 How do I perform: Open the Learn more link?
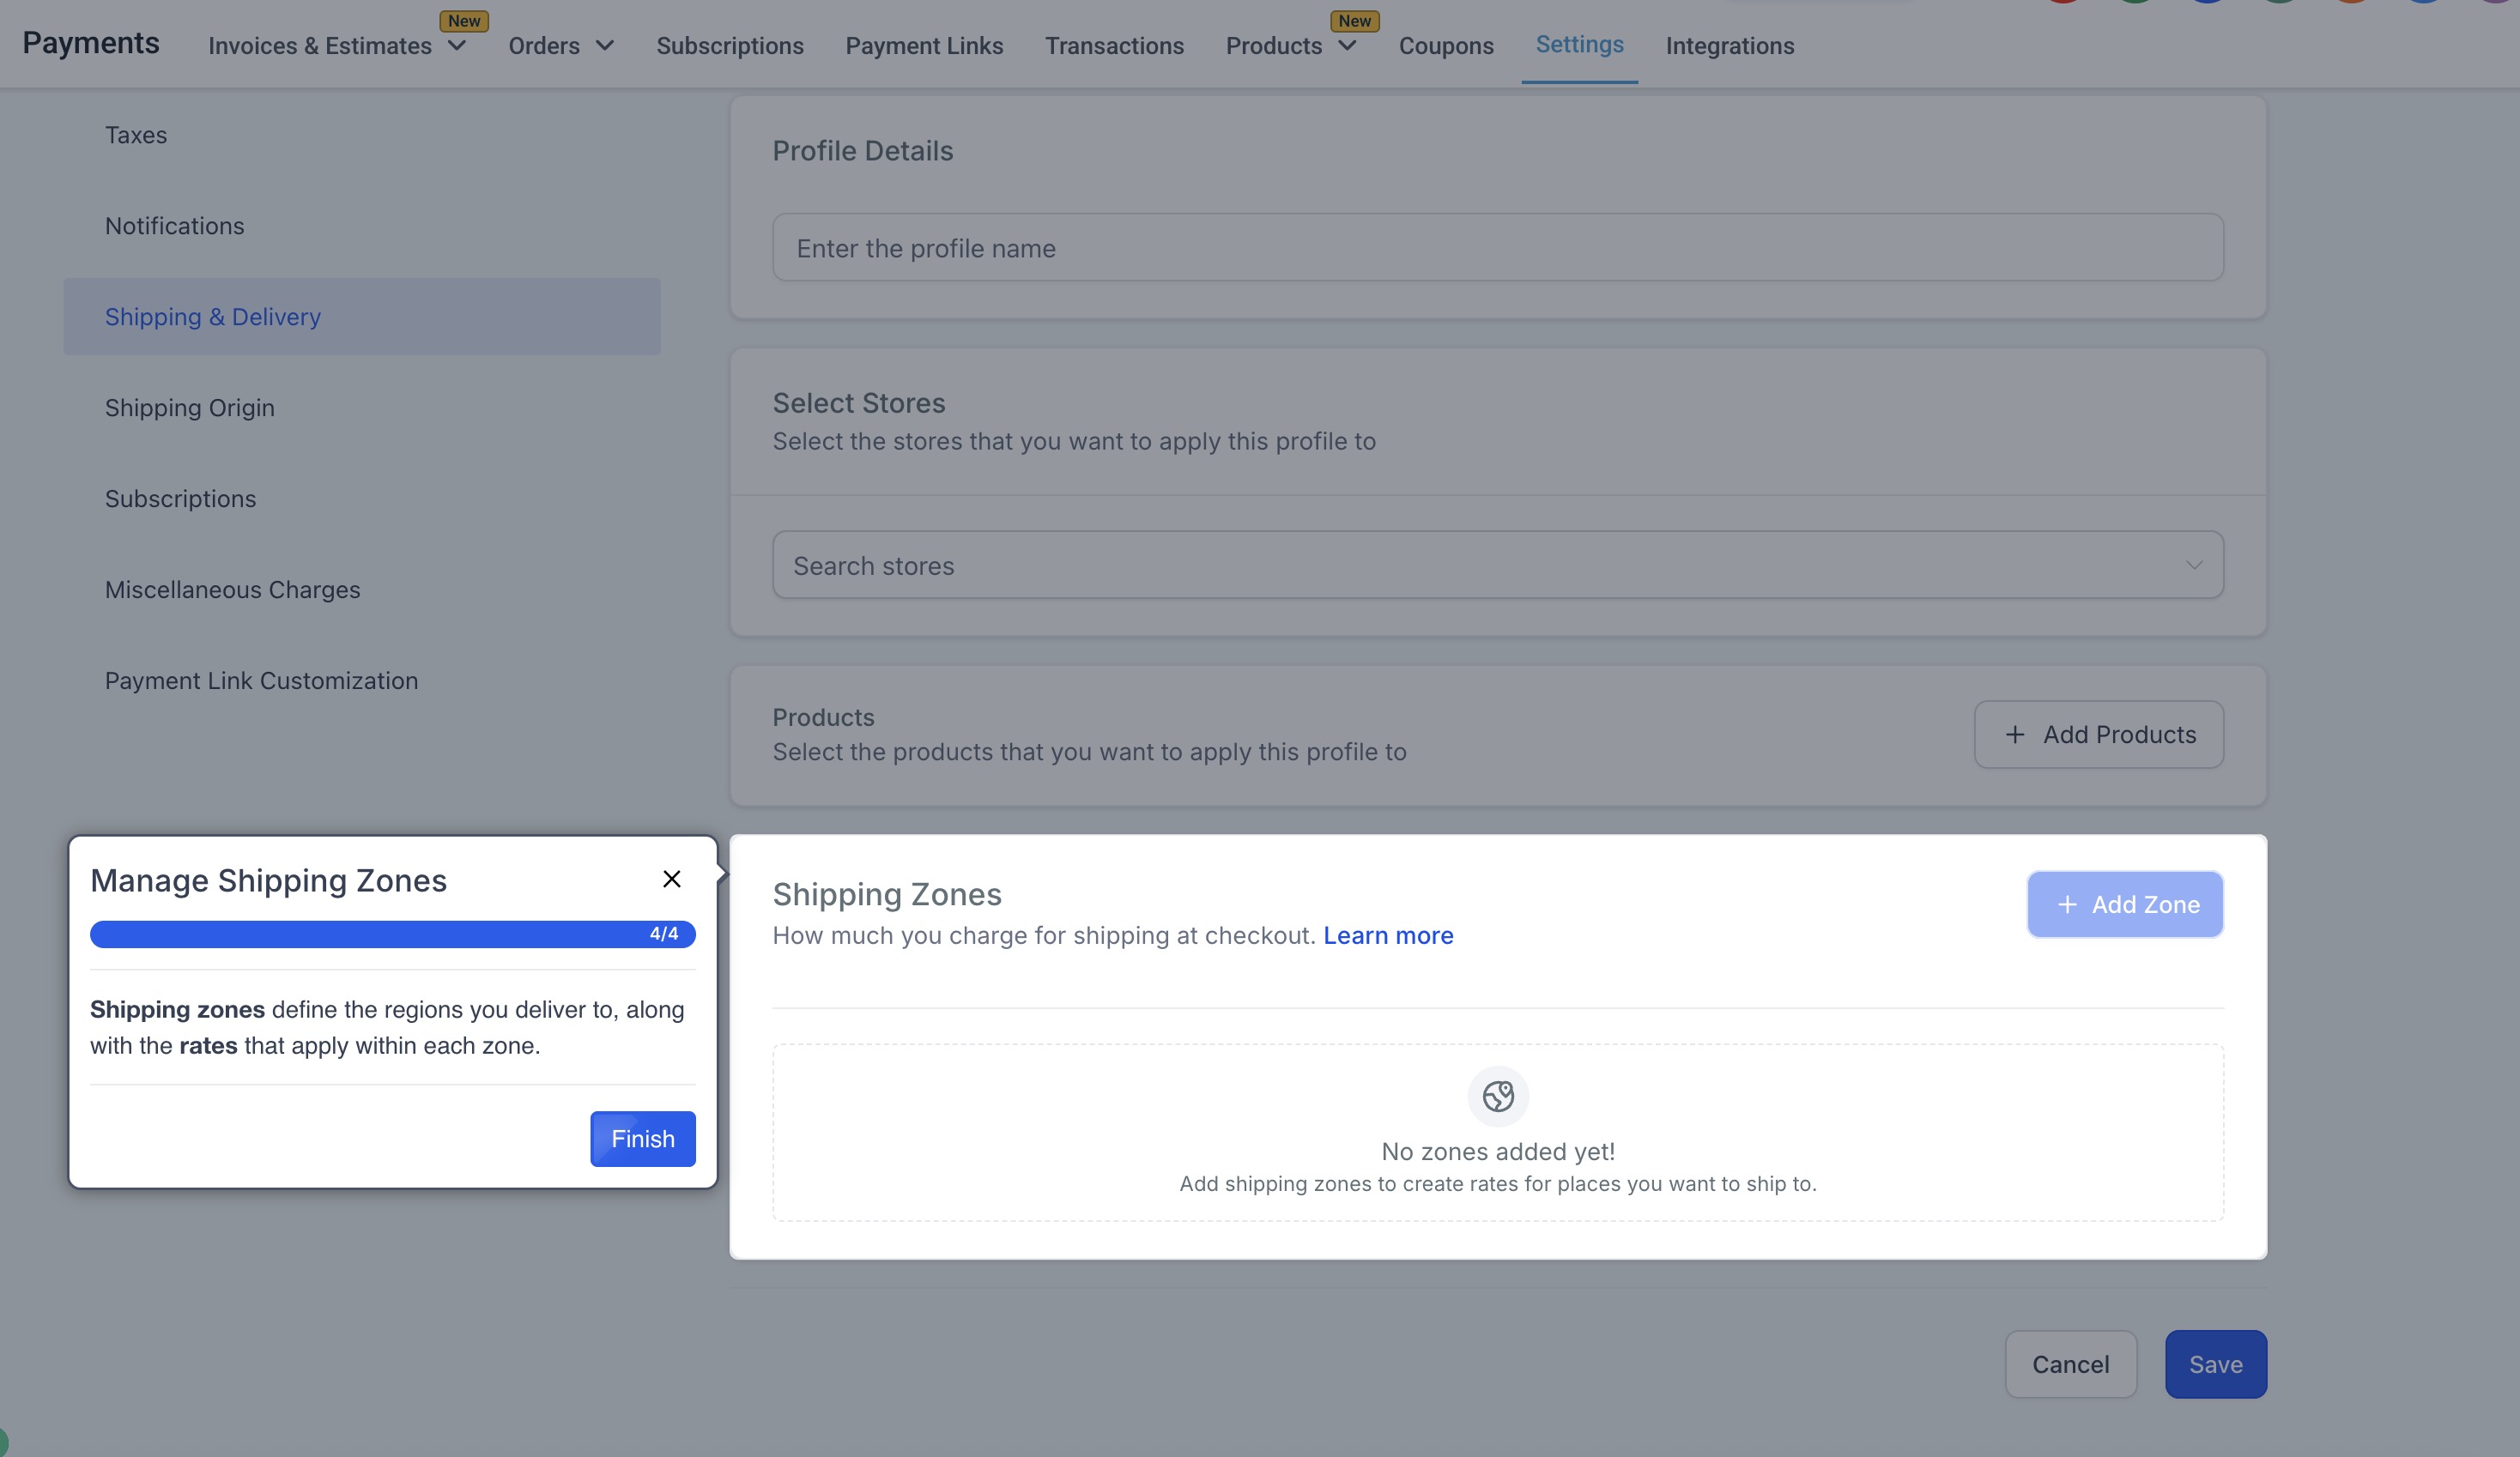[1387, 935]
